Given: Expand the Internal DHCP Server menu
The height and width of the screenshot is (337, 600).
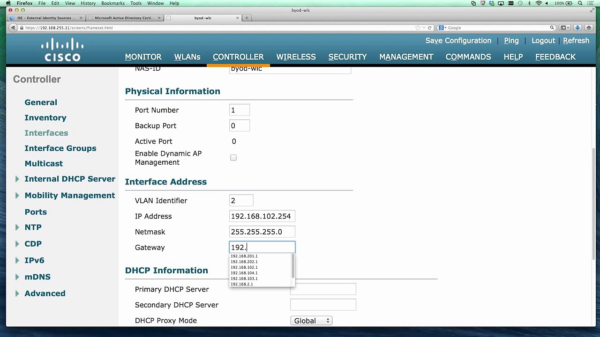Looking at the screenshot, I should click(17, 179).
